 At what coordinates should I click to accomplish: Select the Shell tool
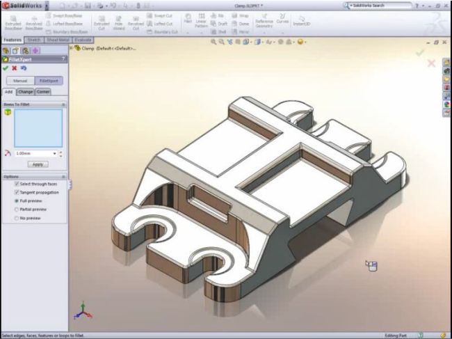tap(218, 32)
